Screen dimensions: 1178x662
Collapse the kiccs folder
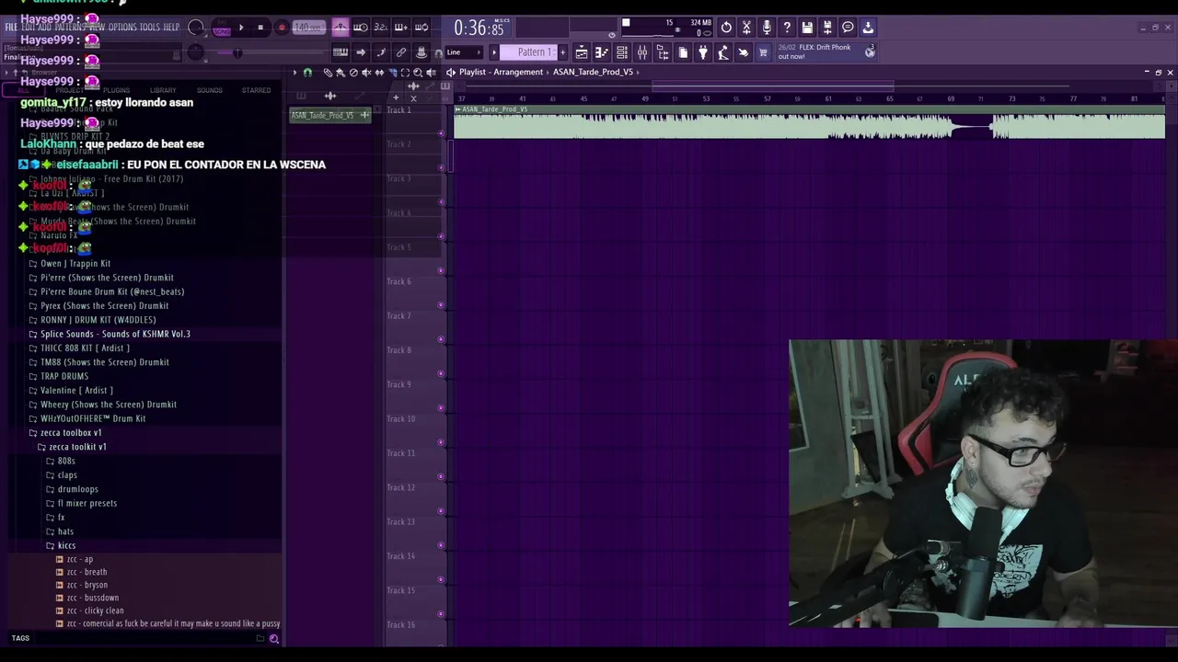66,545
